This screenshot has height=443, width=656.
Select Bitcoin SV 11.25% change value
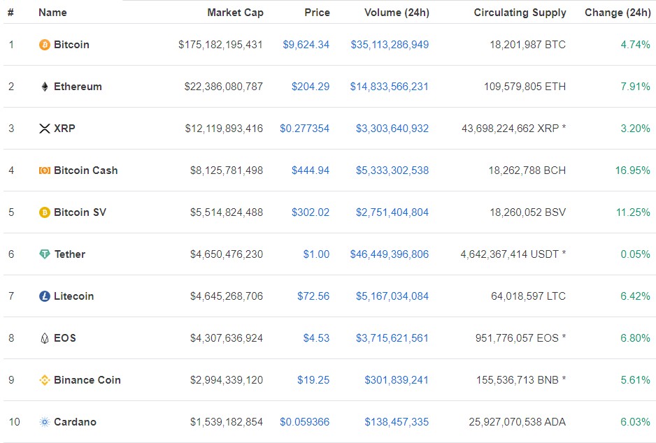[x=634, y=212]
